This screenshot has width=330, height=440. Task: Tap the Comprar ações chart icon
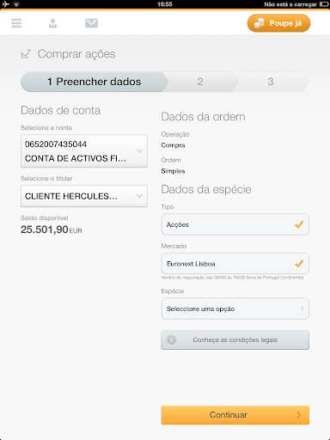point(26,53)
